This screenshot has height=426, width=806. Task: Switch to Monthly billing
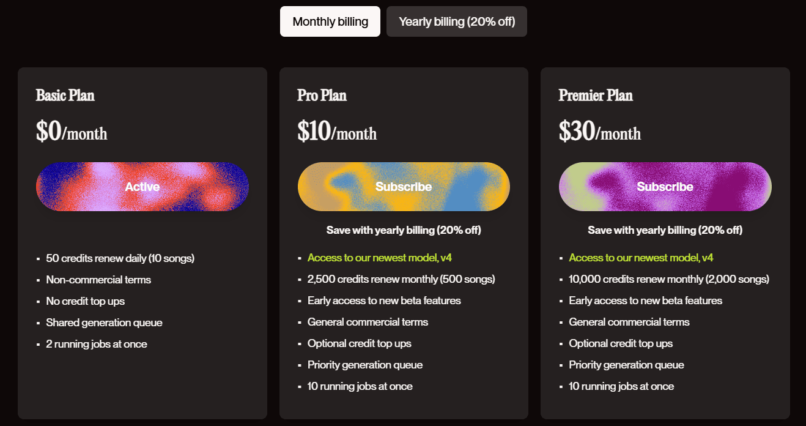[330, 21]
